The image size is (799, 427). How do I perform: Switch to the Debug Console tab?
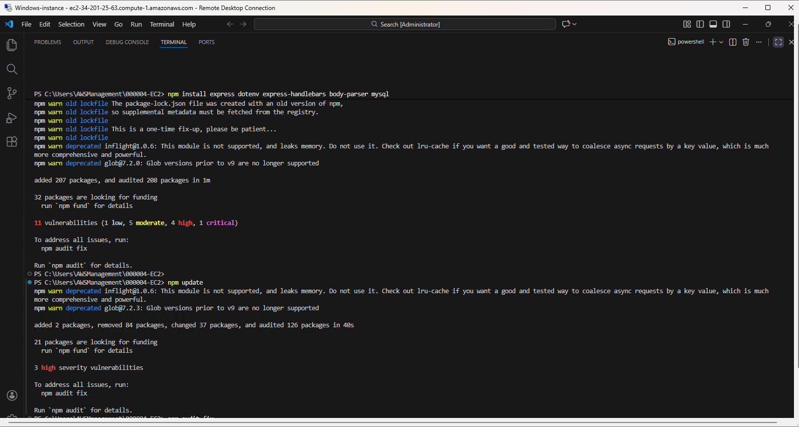[127, 42]
